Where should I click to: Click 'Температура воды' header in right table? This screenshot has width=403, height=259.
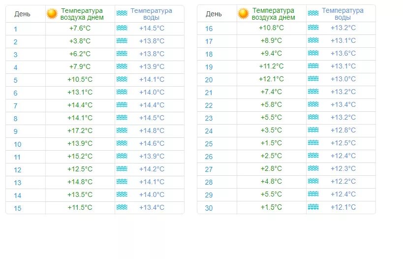pos(342,14)
